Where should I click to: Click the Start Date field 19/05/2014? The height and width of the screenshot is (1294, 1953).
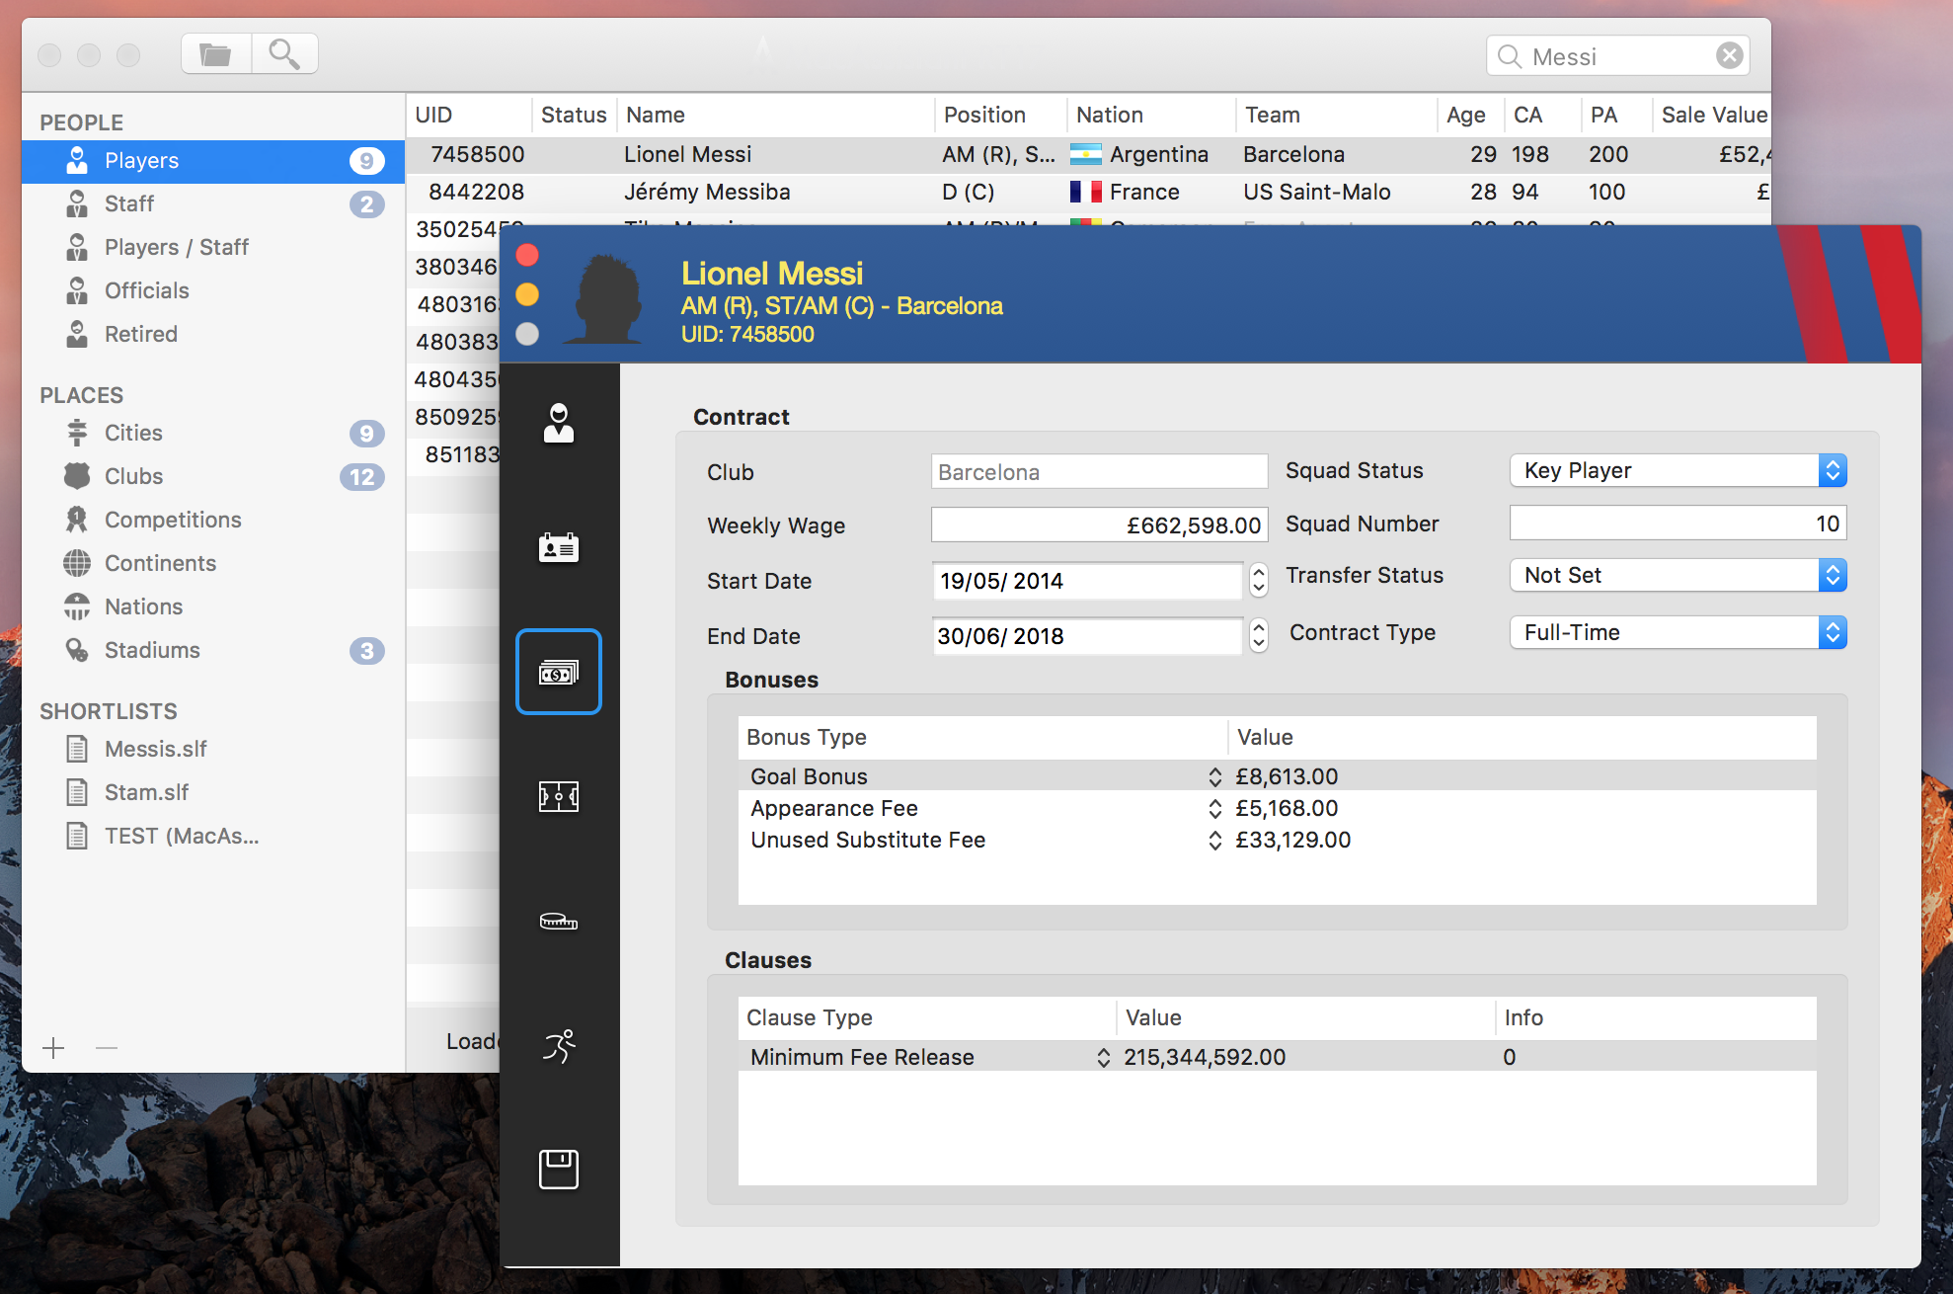[1087, 581]
